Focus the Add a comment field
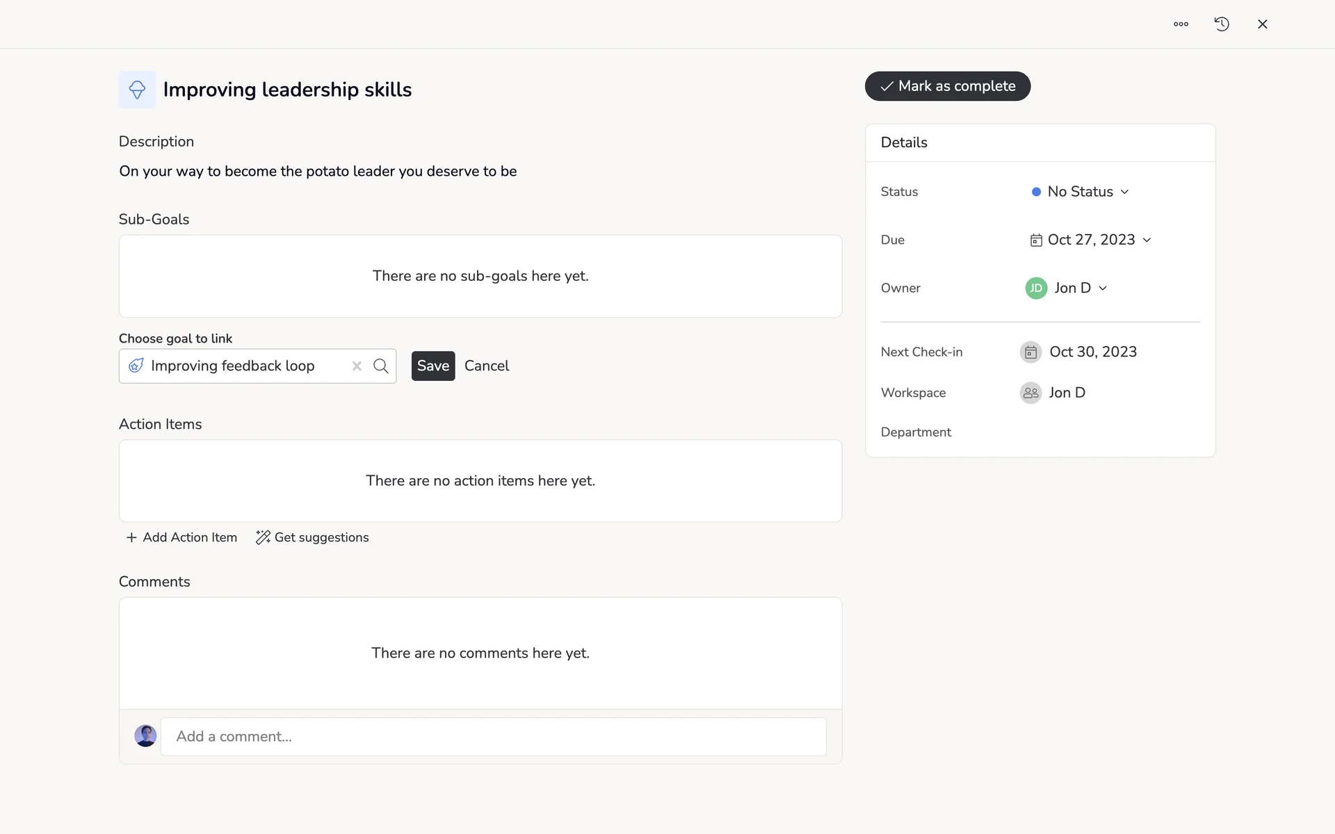Viewport: 1335px width, 834px height. coord(493,737)
